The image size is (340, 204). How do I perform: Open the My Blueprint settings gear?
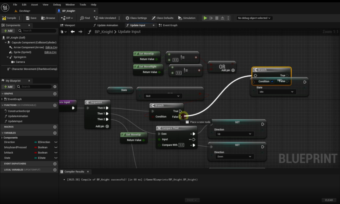point(55,86)
